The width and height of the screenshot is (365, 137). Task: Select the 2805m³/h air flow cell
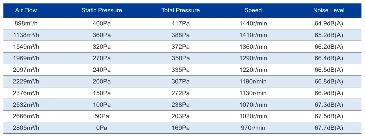(x=26, y=128)
